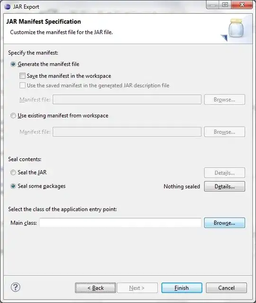Click into the Main class text field
Viewport: 256px width, 303px height.
tap(120, 223)
